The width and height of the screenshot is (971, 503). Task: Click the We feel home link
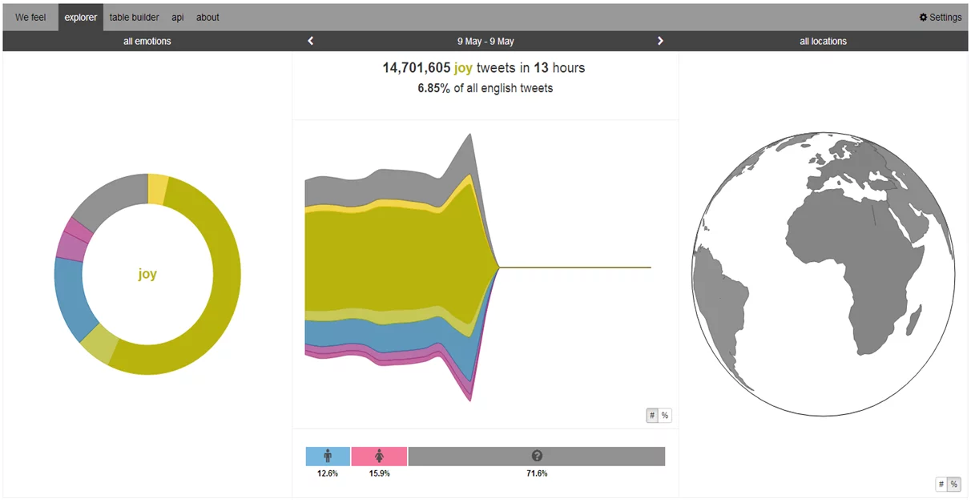tap(30, 17)
